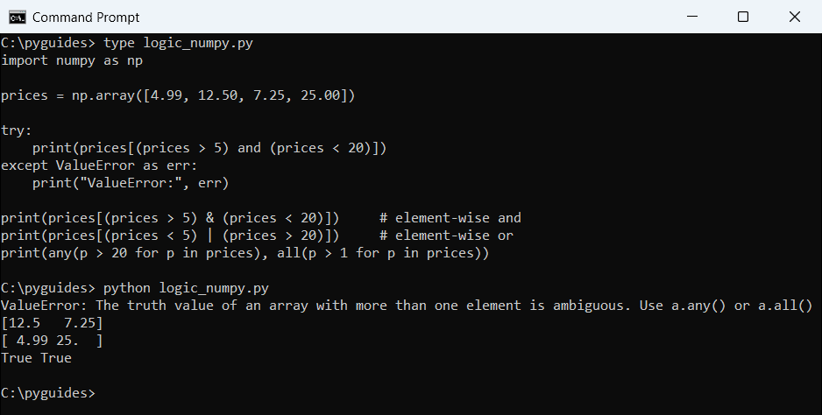This screenshot has width=822, height=415.
Task: Click the line using 'and' between conditions
Action: (x=209, y=148)
